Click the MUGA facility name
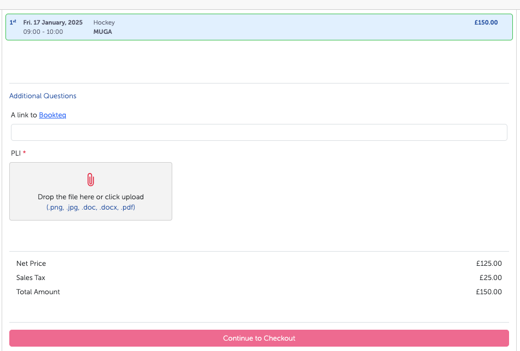520x351 pixels. coord(103,32)
